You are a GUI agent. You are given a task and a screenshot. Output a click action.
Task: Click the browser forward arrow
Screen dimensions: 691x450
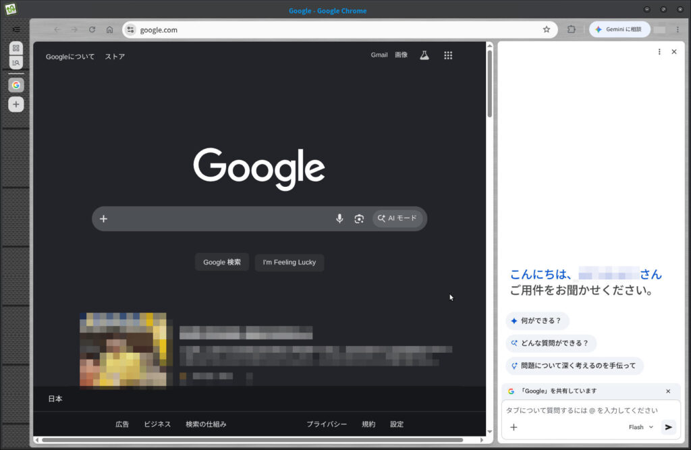[74, 30]
